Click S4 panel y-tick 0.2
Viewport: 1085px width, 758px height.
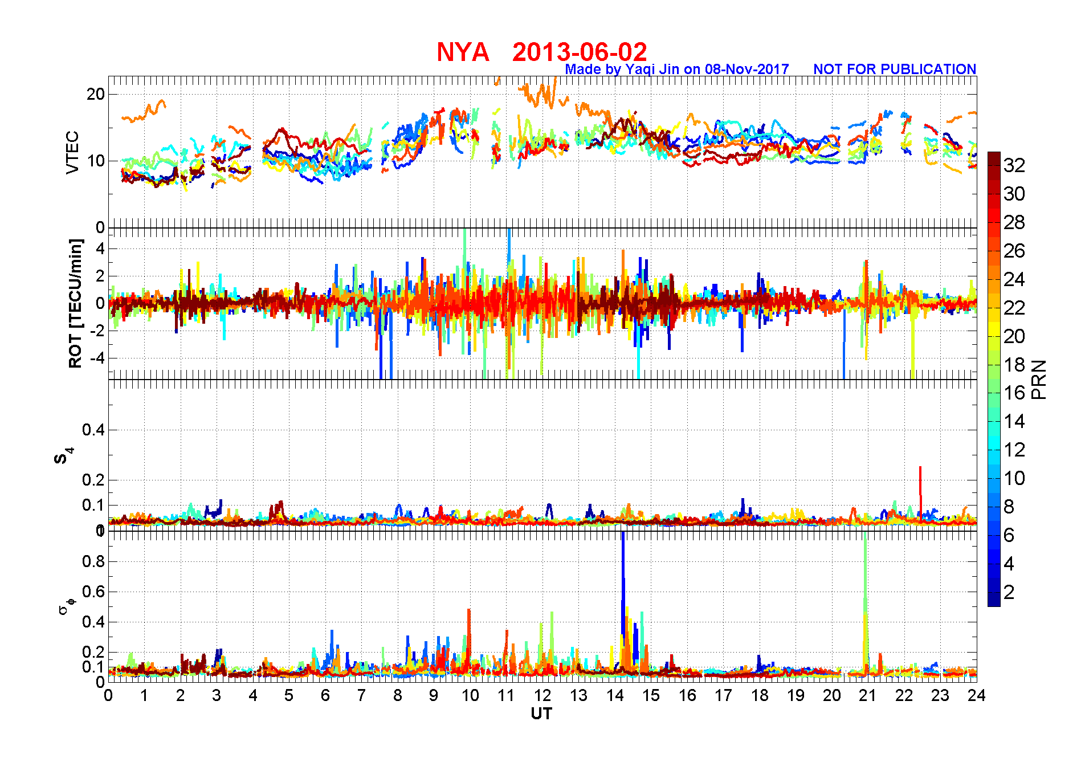pos(93,480)
